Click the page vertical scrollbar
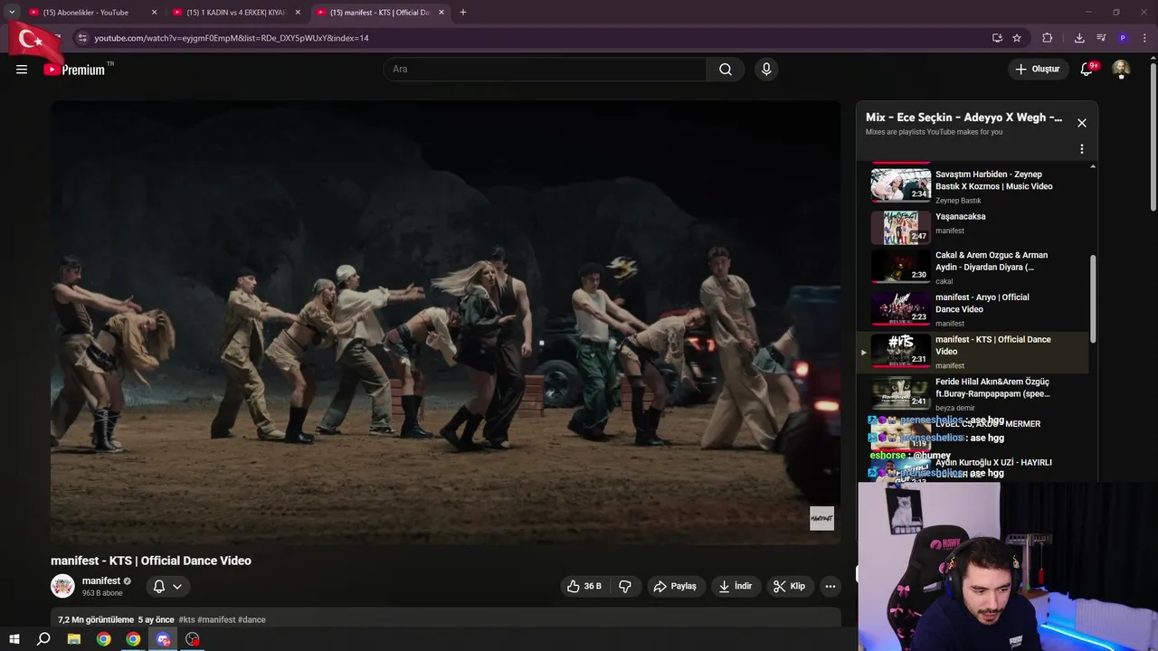Viewport: 1158px width, 651px height. (1152, 136)
